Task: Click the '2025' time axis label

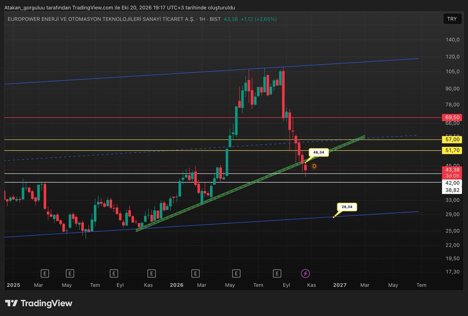Action: tap(13, 285)
